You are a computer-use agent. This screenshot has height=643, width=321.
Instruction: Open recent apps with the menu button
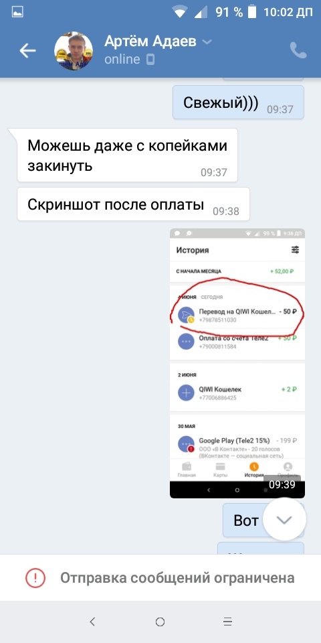pyautogui.click(x=228, y=622)
